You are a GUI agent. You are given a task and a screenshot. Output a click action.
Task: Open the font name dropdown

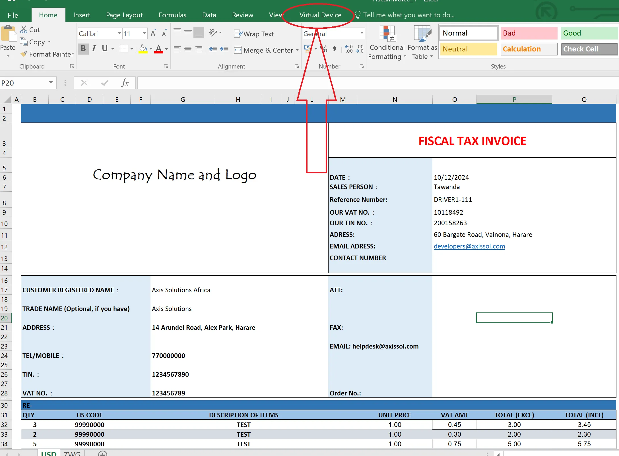pyautogui.click(x=119, y=33)
